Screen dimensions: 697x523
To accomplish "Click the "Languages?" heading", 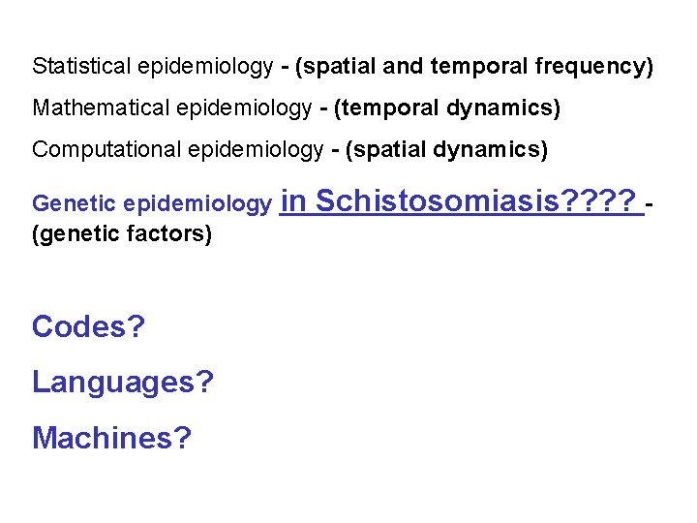I will pyautogui.click(x=123, y=383).
